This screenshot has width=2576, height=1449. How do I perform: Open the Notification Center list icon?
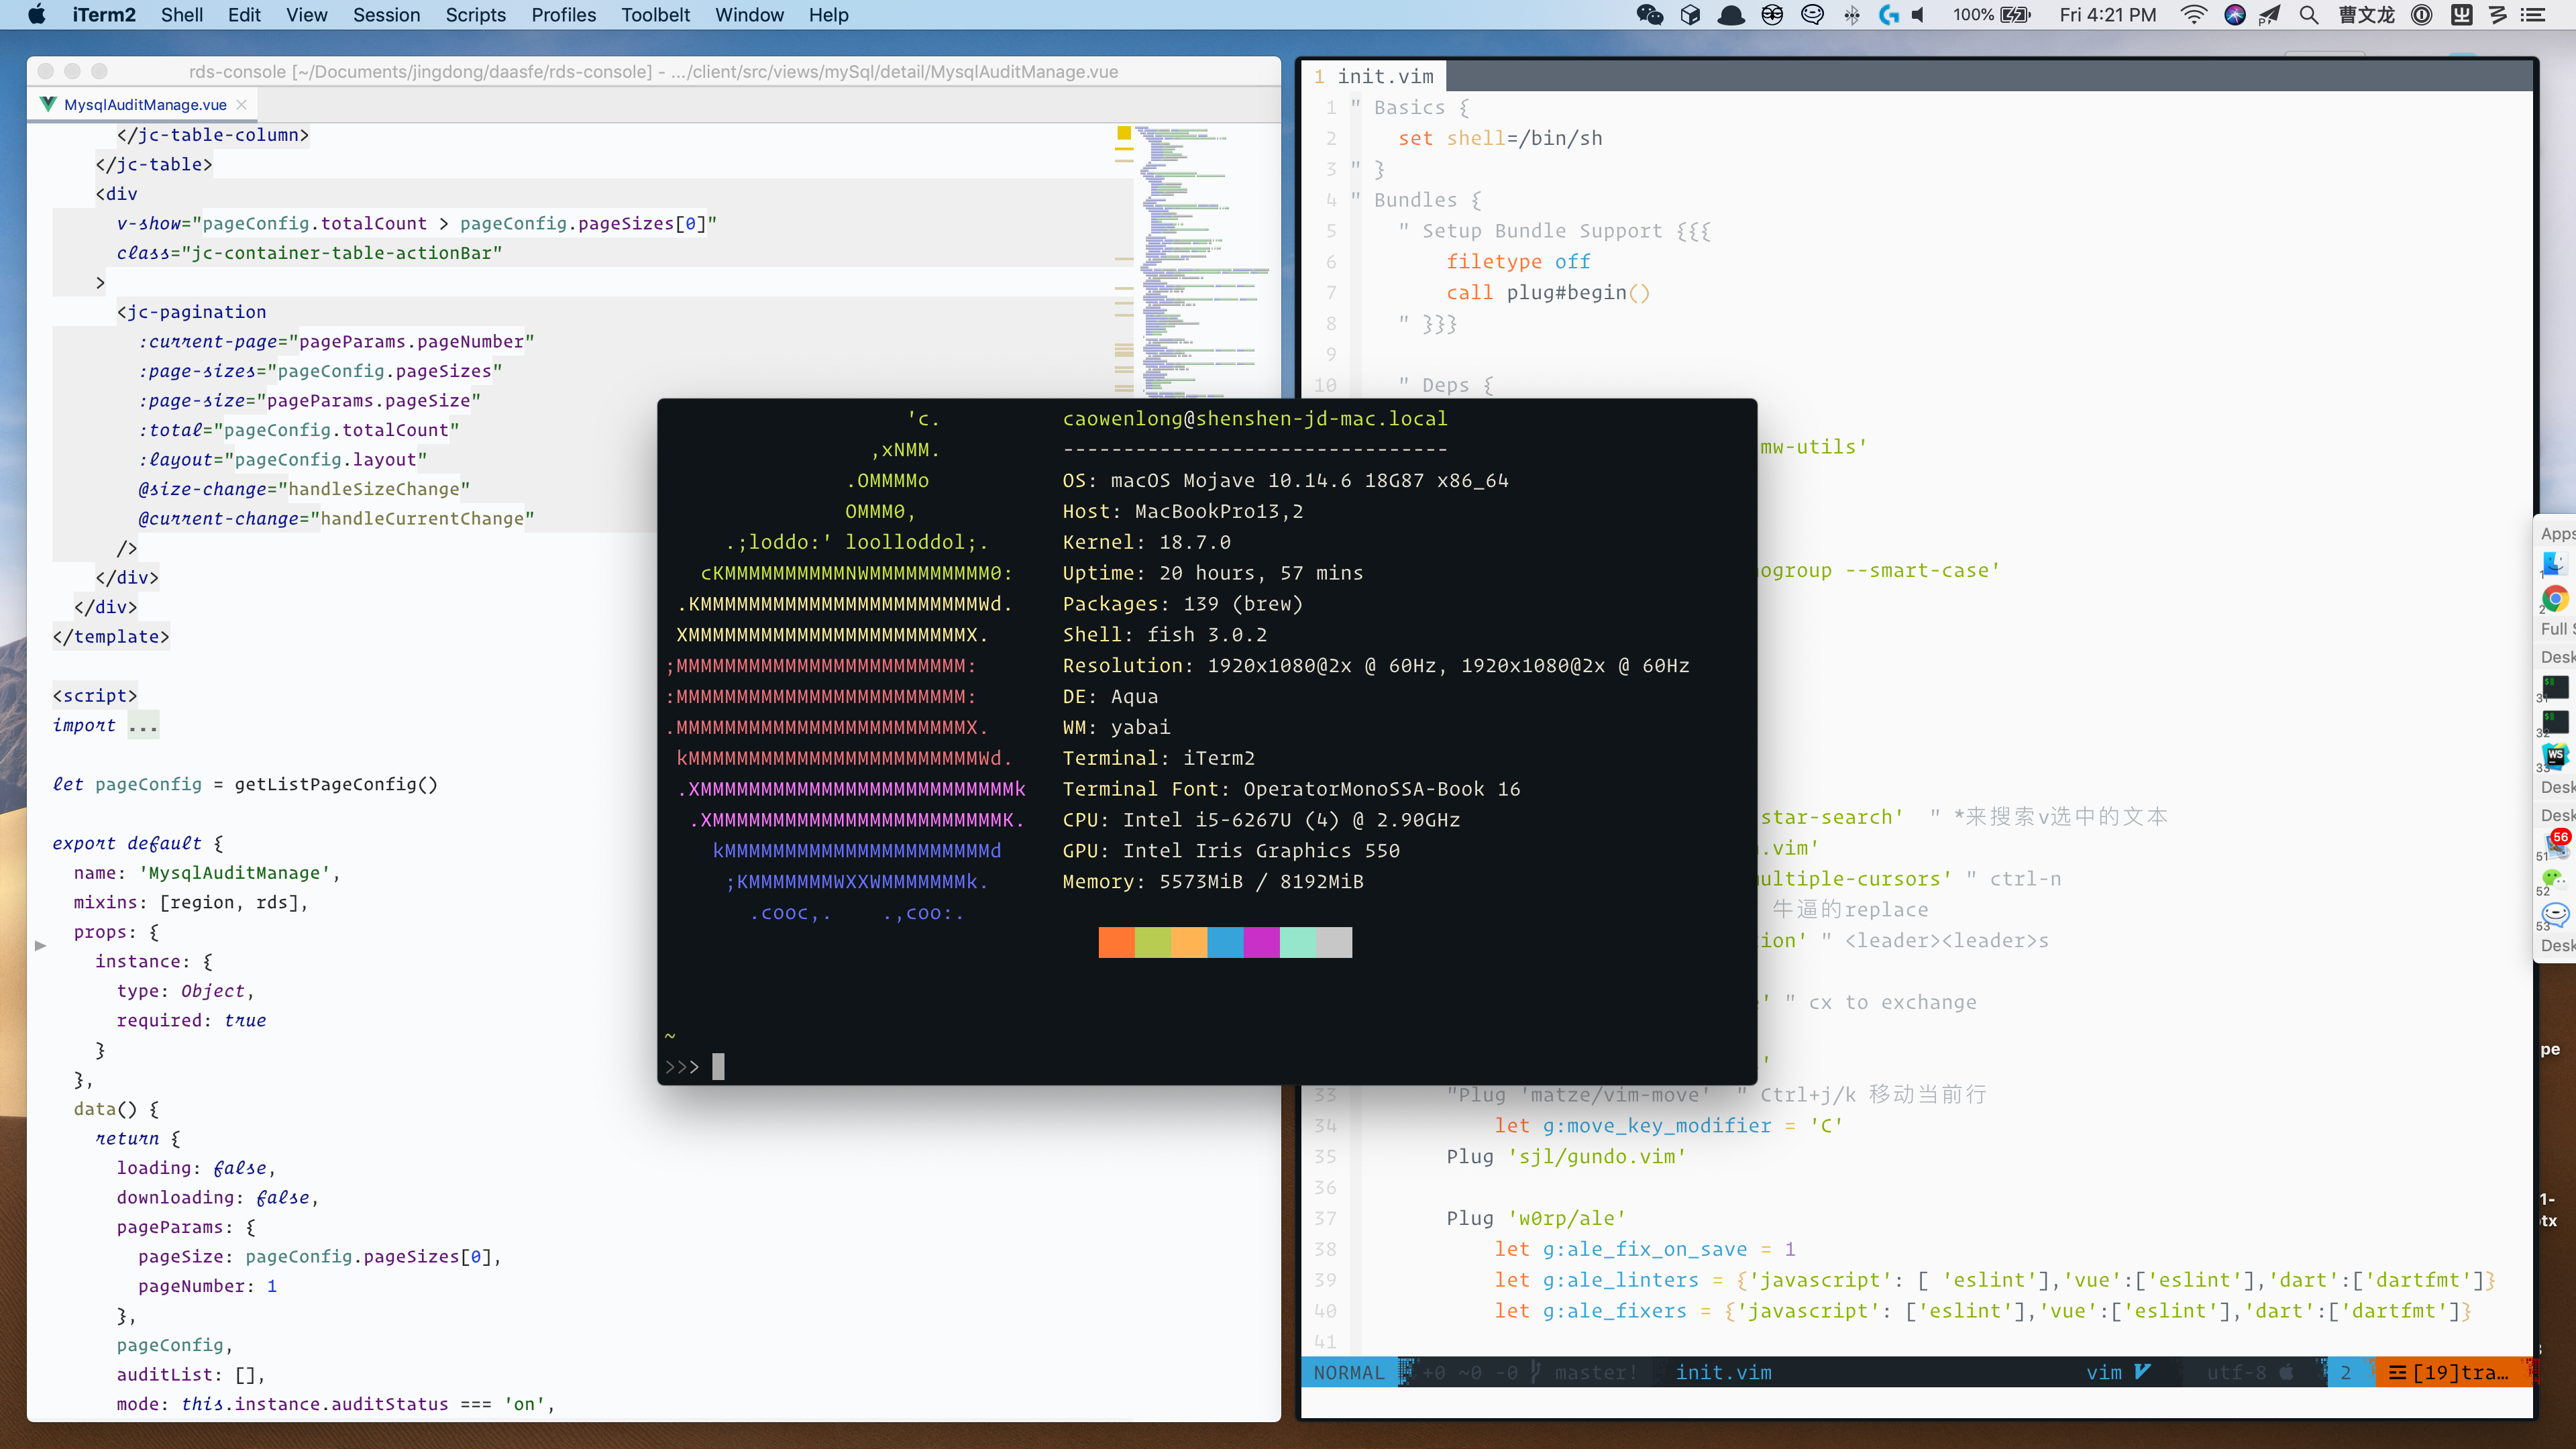click(2533, 15)
